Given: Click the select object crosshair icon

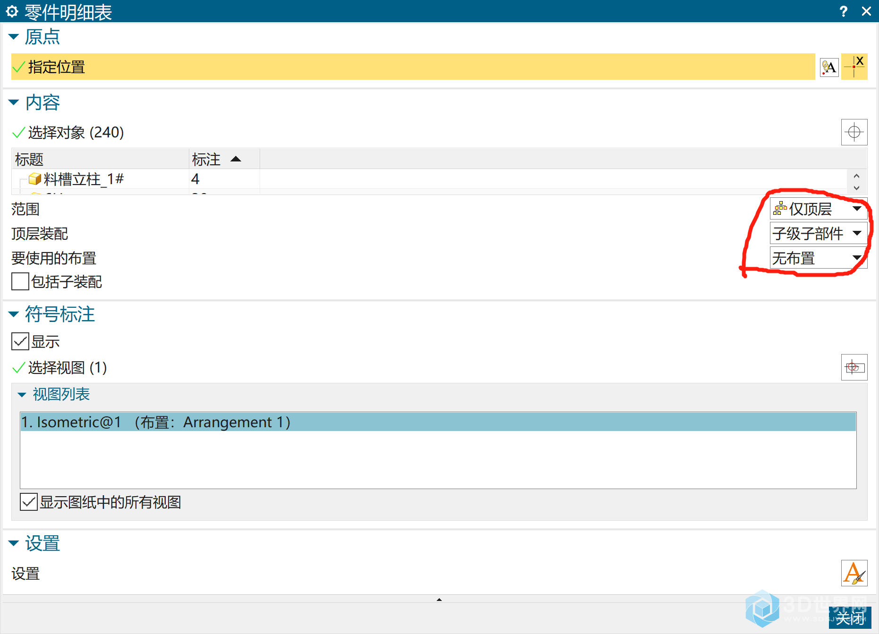Looking at the screenshot, I should pos(854,132).
